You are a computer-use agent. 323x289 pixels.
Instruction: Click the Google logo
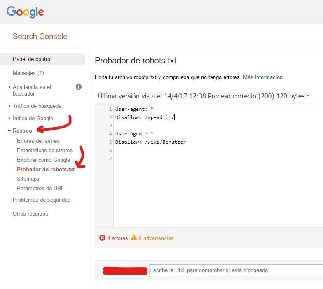click(x=25, y=12)
